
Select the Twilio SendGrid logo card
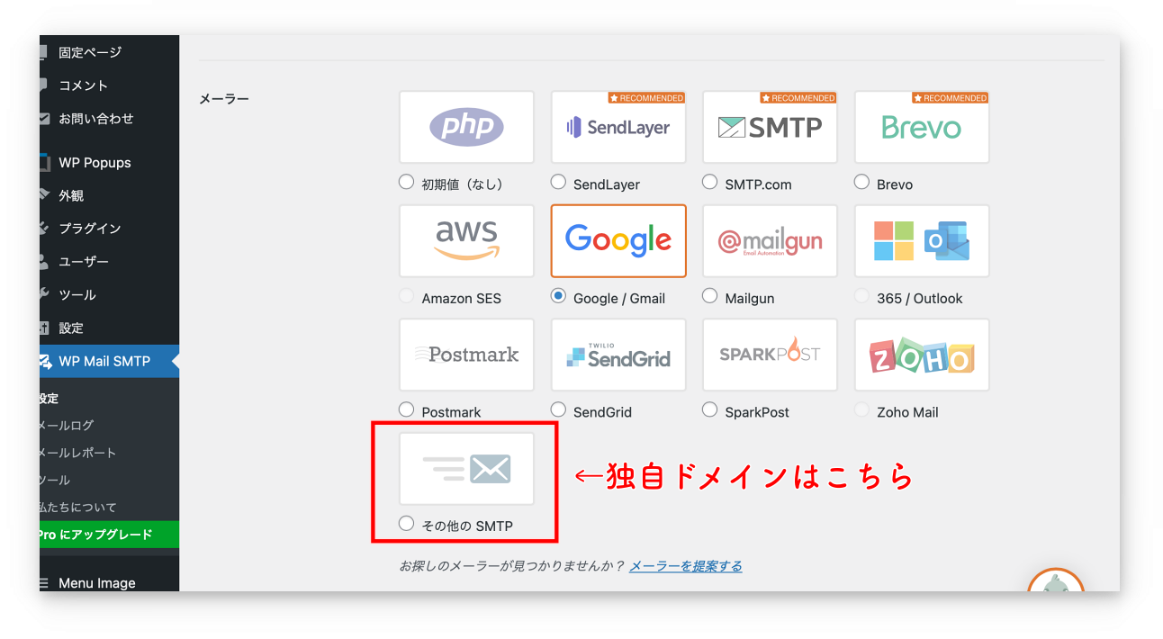[x=618, y=355]
